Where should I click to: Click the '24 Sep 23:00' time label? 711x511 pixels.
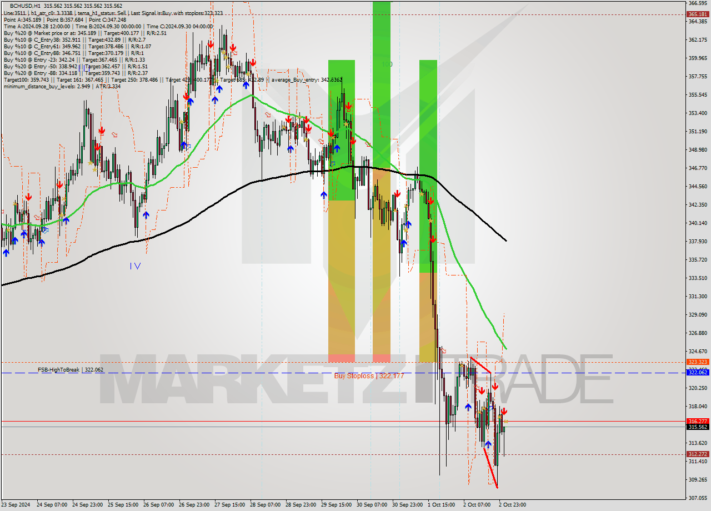(88, 505)
